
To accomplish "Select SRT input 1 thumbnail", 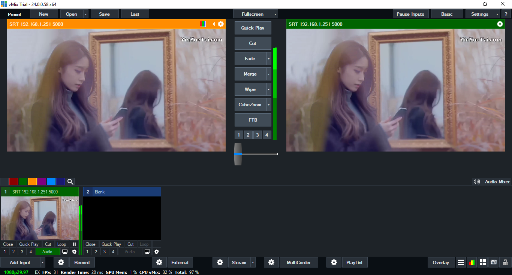I will tap(40, 219).
